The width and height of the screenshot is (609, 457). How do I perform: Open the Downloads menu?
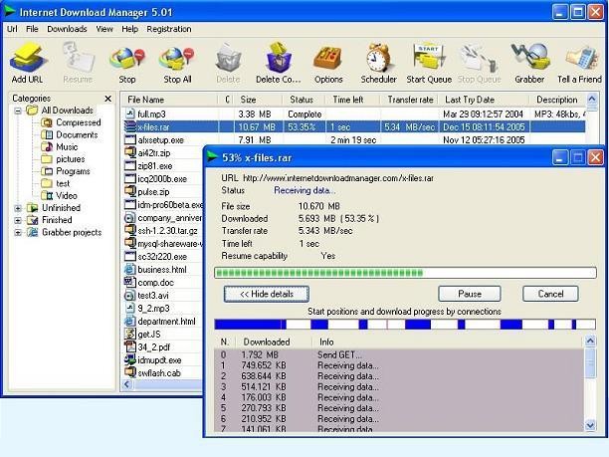point(67,29)
